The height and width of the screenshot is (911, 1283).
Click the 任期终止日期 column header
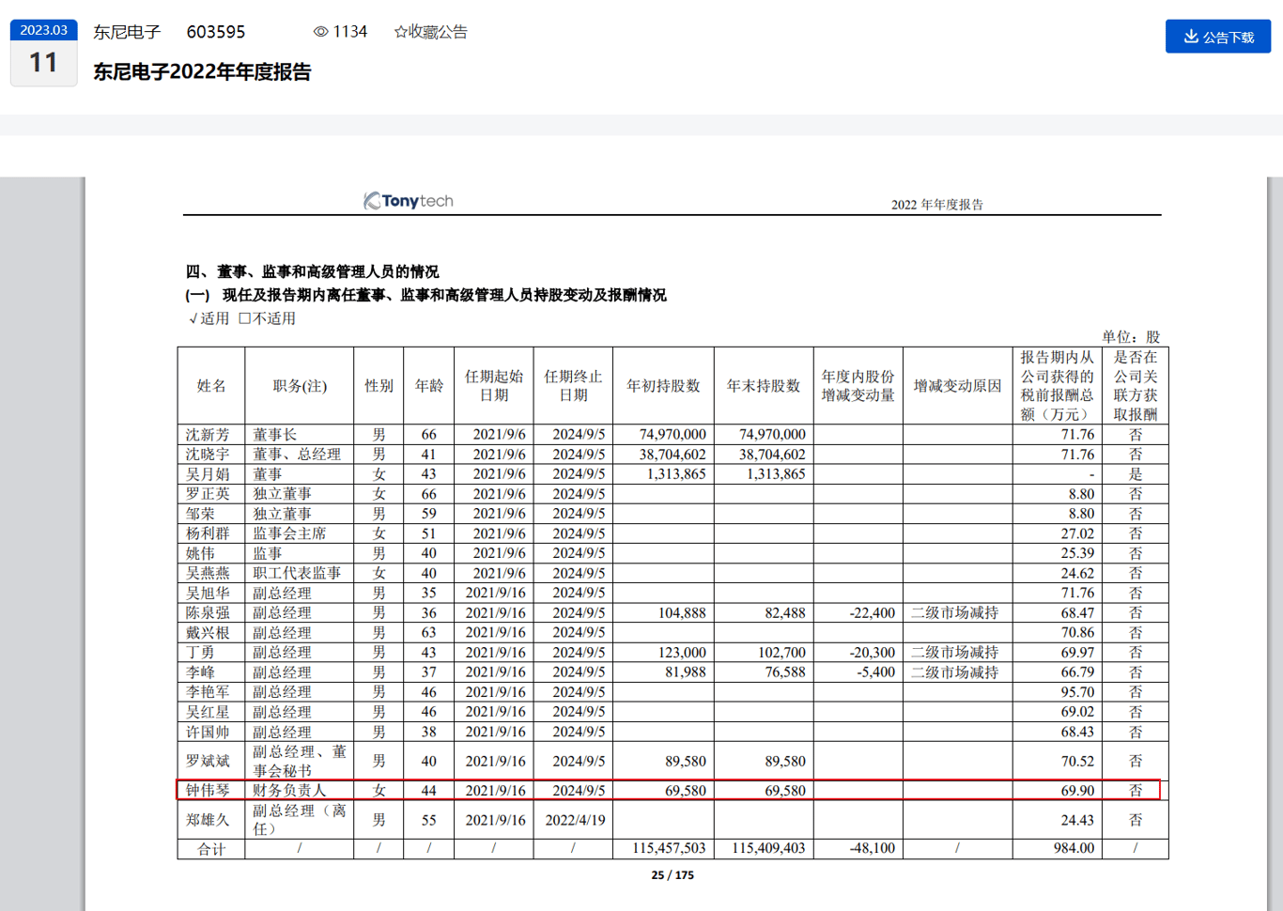coord(573,386)
